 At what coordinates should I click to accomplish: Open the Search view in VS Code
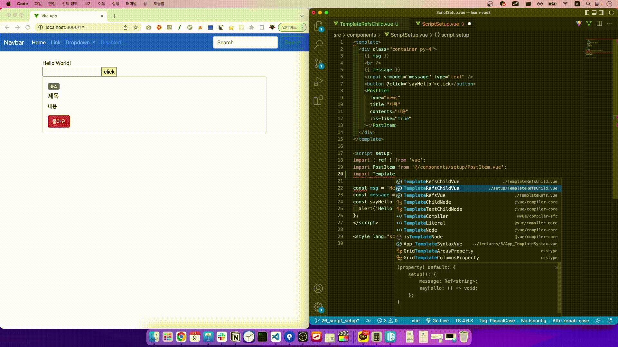pyautogui.click(x=318, y=44)
